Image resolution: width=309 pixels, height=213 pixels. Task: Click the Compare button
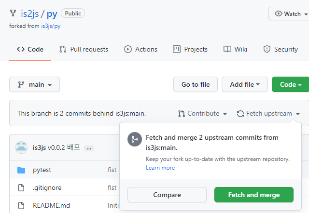167,195
